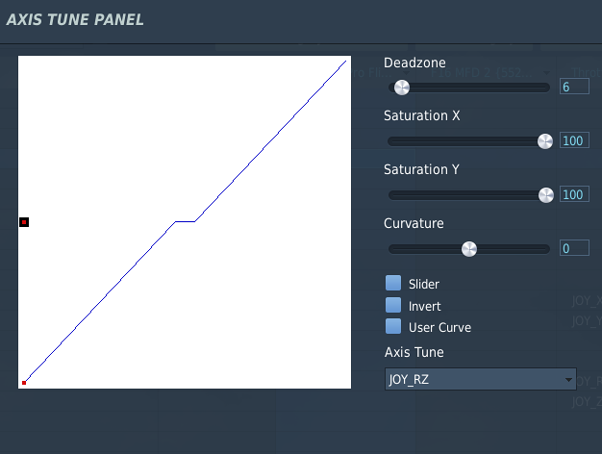Click the Axis Tune dropdown arrow
The image size is (602, 454).
coord(568,380)
